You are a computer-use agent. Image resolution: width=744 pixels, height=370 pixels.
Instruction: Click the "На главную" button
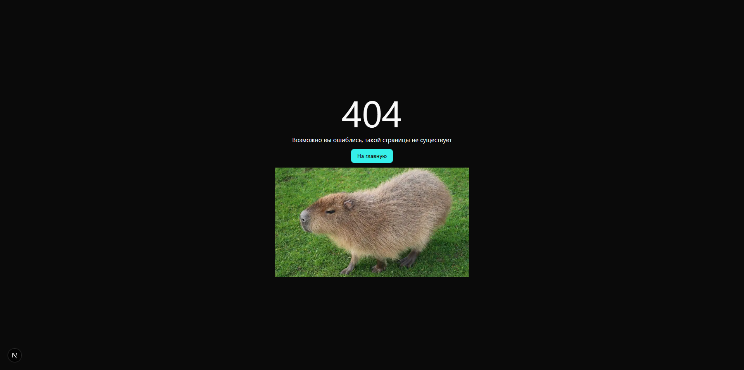(x=372, y=156)
